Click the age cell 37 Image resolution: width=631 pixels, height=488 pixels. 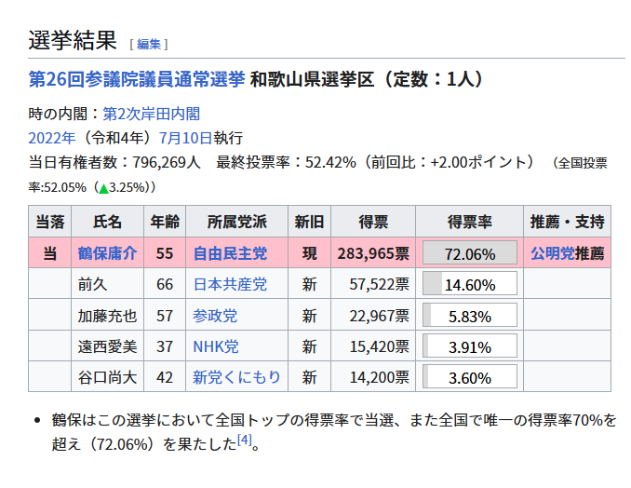pos(165,346)
